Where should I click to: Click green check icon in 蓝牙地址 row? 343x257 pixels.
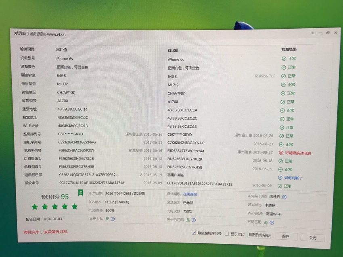(282, 110)
